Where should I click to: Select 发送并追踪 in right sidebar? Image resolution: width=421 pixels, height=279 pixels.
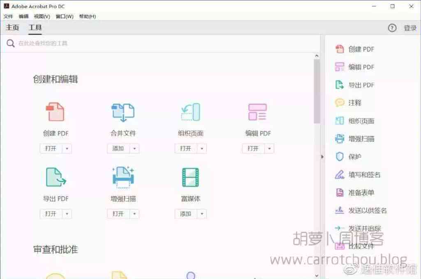pyautogui.click(x=358, y=228)
